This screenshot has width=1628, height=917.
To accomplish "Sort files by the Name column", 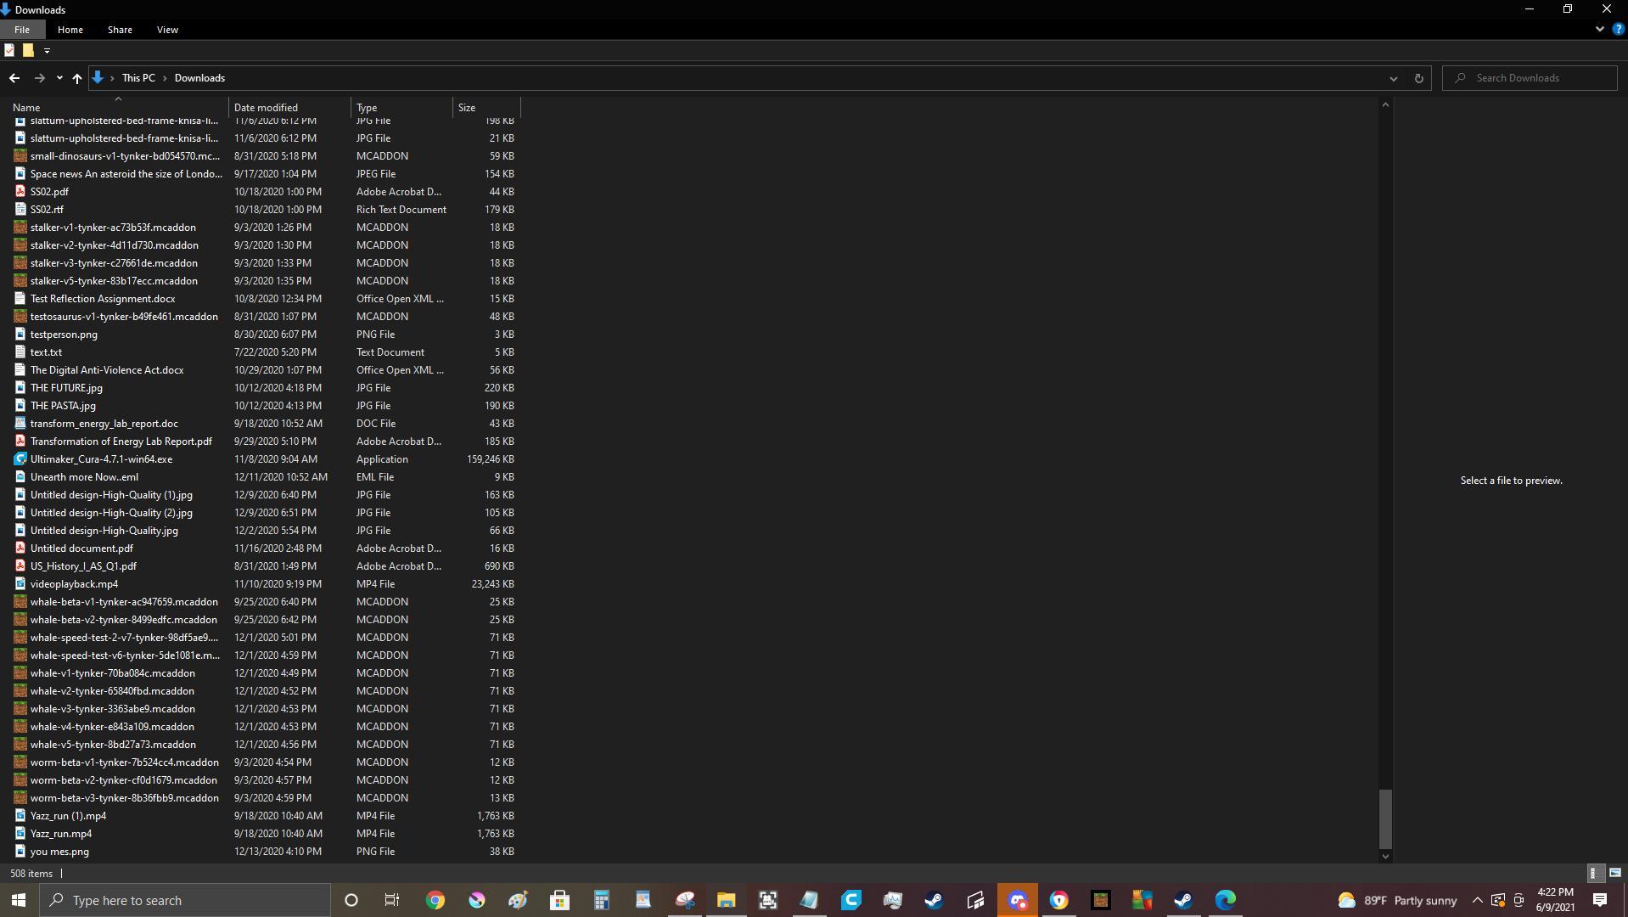I will 26,108.
